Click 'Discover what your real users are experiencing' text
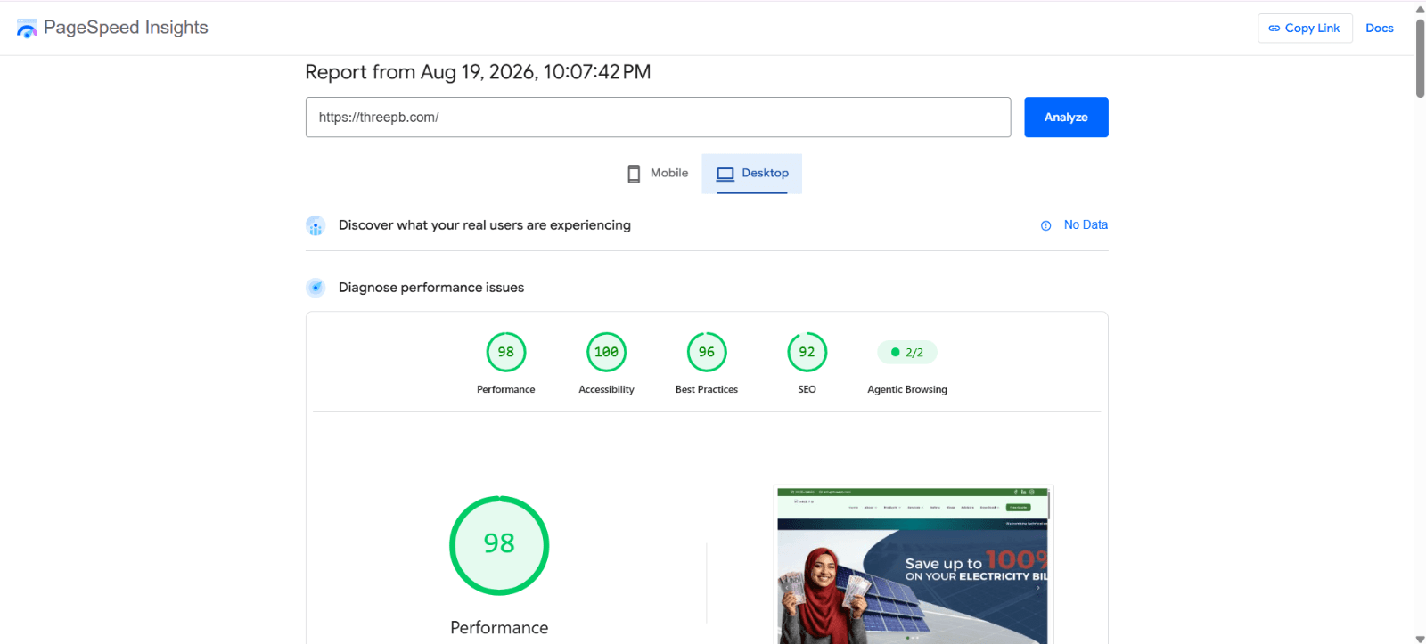Image resolution: width=1426 pixels, height=644 pixels. 485,225
